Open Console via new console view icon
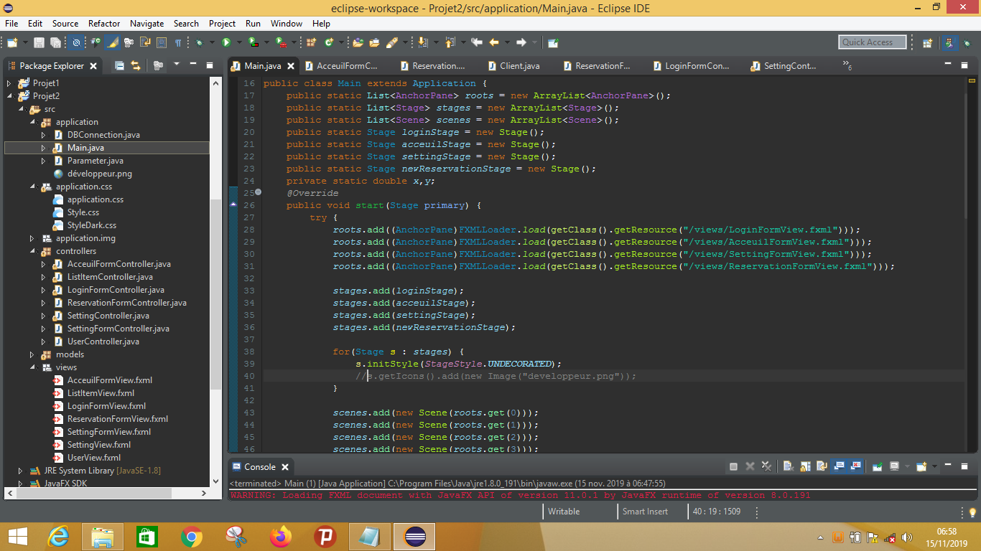Screen dimensions: 981x551 (x=921, y=466)
